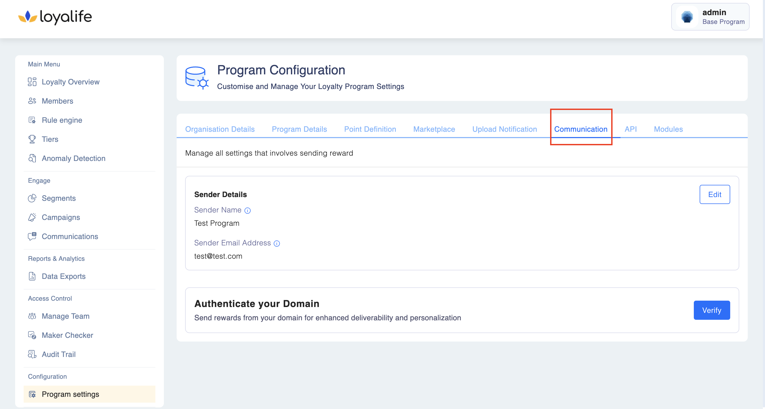The width and height of the screenshot is (765, 409).
Task: Click the Edit button in Sender Details
Action: [714, 195]
